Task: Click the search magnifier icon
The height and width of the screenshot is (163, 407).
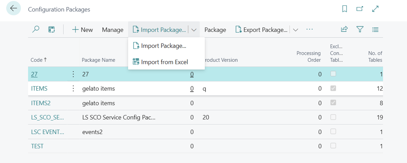Action: click(36, 29)
